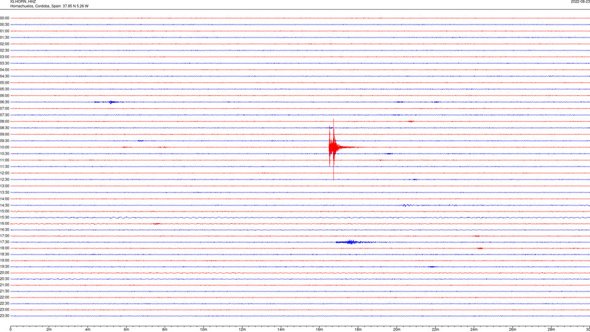The height and width of the screenshot is (332, 590).
Task: Click the 00:30 time row label
Action: [x=4, y=25]
